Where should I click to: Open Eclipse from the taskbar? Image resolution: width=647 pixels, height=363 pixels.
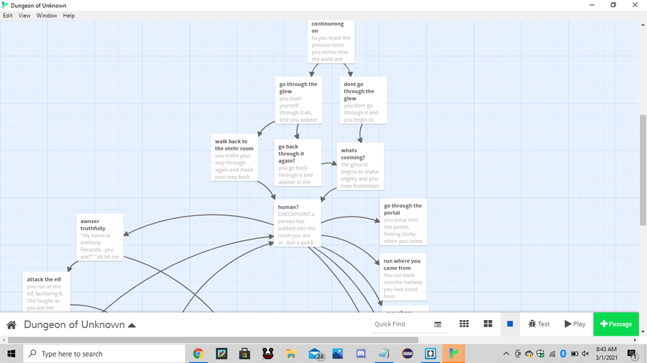click(408, 354)
